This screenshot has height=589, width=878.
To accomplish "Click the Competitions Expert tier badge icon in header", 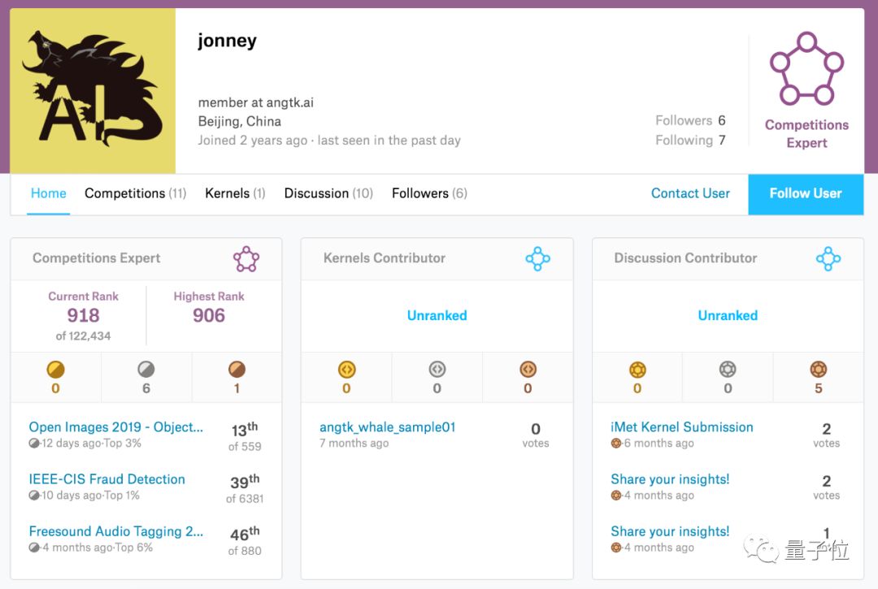I will point(806,69).
